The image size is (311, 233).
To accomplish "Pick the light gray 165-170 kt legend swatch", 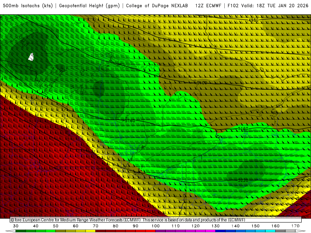I will point(290,231).
